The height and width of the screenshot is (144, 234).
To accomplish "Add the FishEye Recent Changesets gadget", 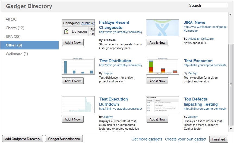I will [x=73, y=43].
